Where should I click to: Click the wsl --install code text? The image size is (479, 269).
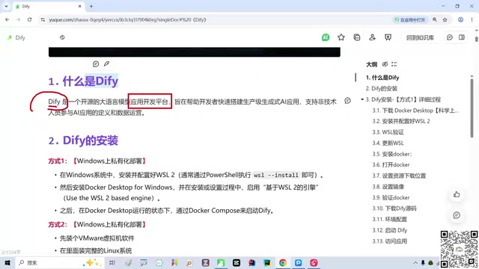pyautogui.click(x=276, y=175)
